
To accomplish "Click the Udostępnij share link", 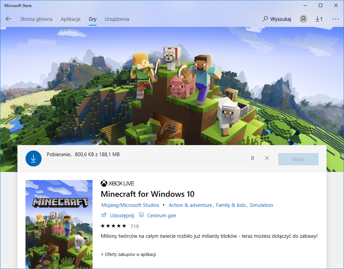I will [x=122, y=215].
